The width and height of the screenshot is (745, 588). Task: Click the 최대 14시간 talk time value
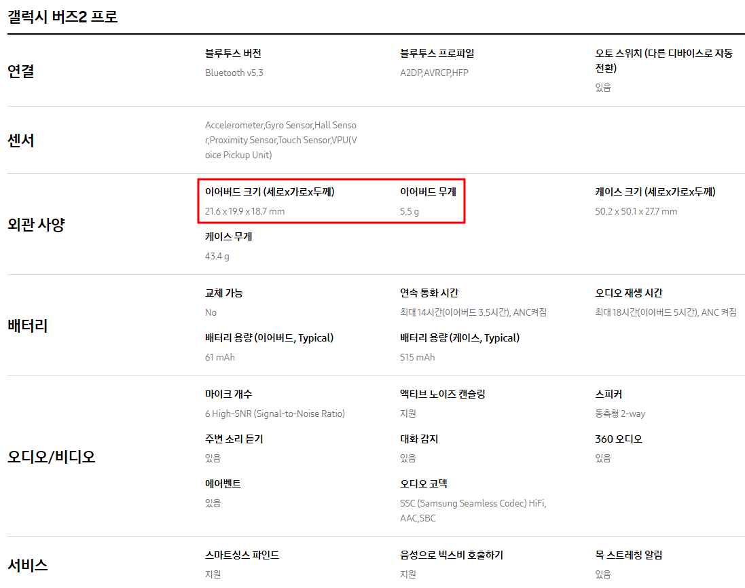point(473,312)
